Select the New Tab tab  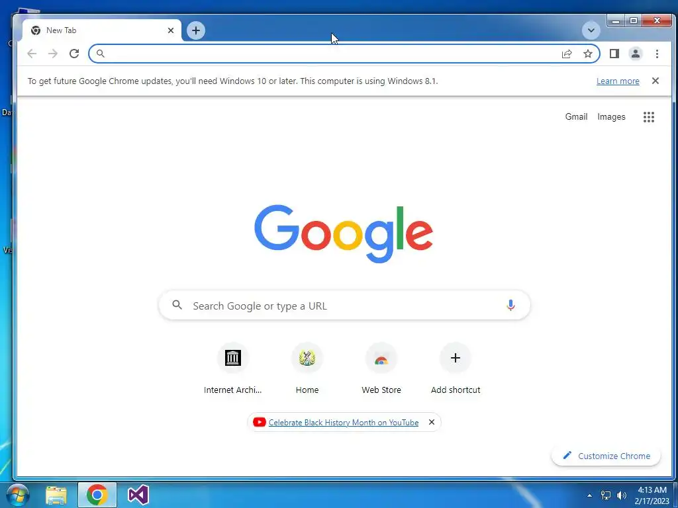pos(101,30)
